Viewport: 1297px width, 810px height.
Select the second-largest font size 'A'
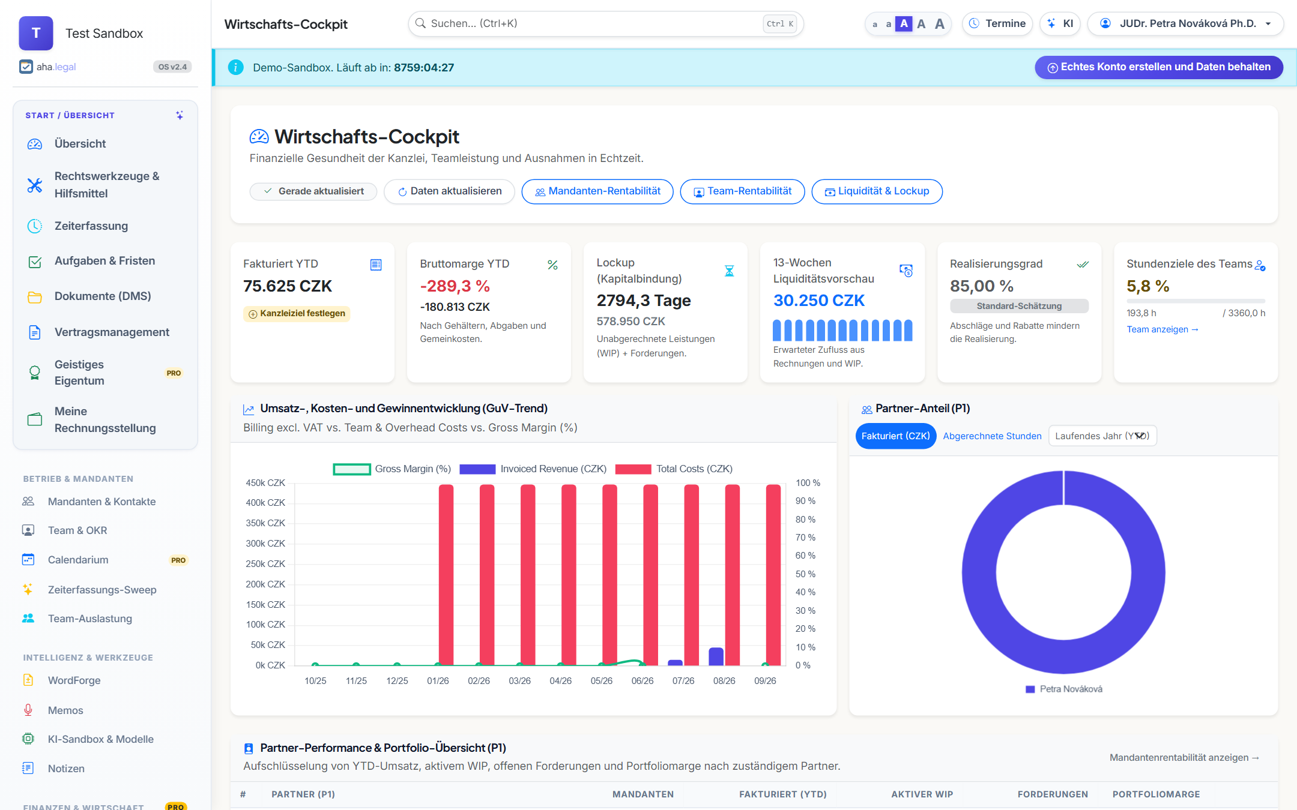[921, 23]
